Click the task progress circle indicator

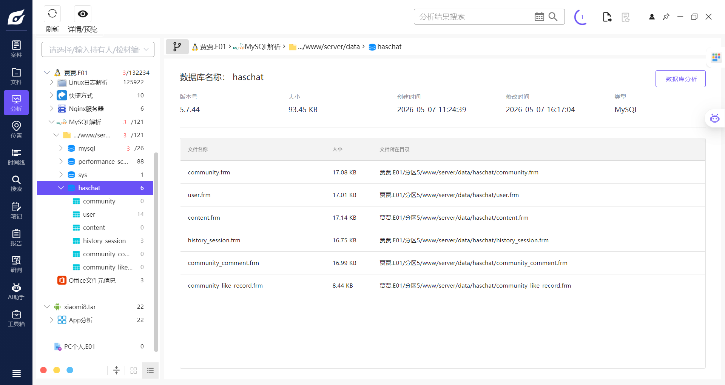click(x=582, y=17)
